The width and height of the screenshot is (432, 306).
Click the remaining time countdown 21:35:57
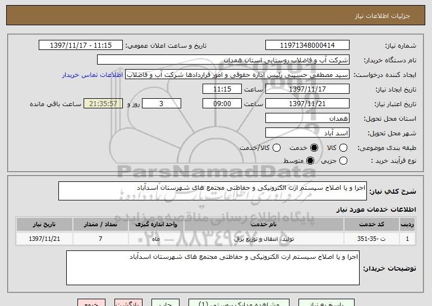point(103,104)
